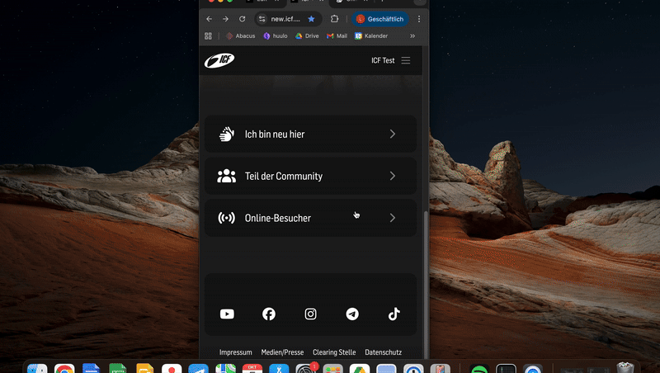
Task: Go forward with the browser forward arrow
Action: [x=225, y=19]
